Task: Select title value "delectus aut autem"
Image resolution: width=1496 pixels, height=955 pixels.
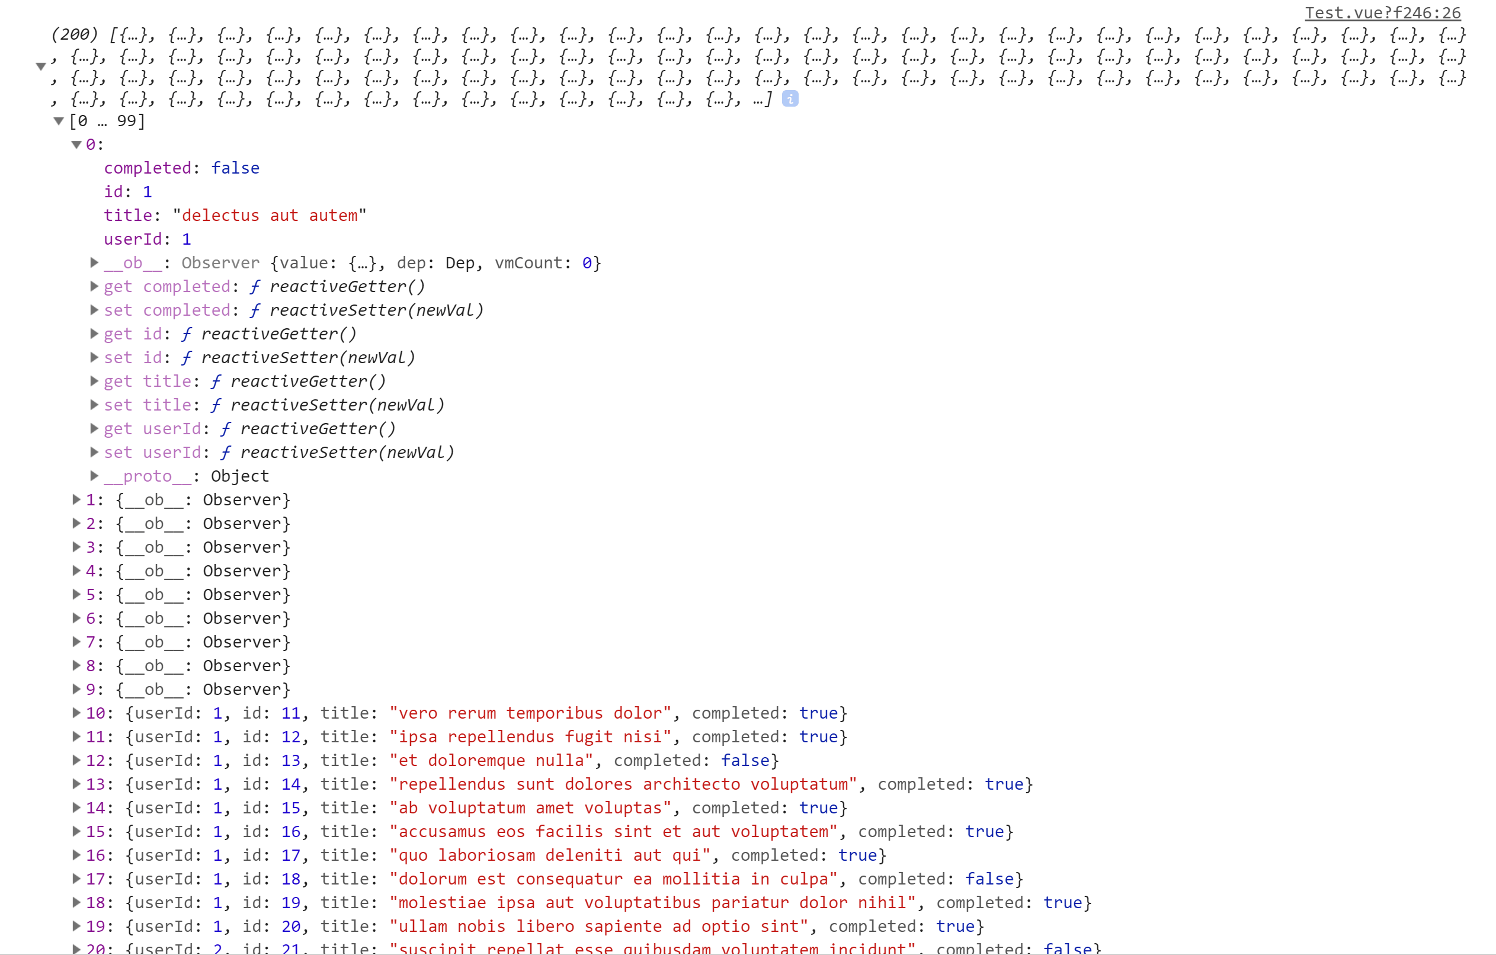Action: (270, 215)
